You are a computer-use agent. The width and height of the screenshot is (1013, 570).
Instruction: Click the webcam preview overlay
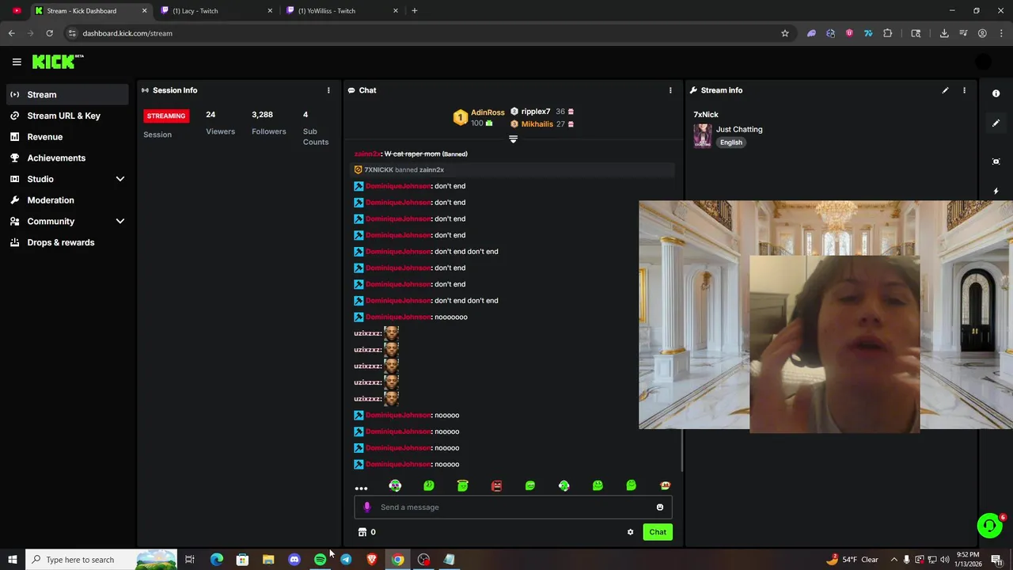click(x=825, y=315)
